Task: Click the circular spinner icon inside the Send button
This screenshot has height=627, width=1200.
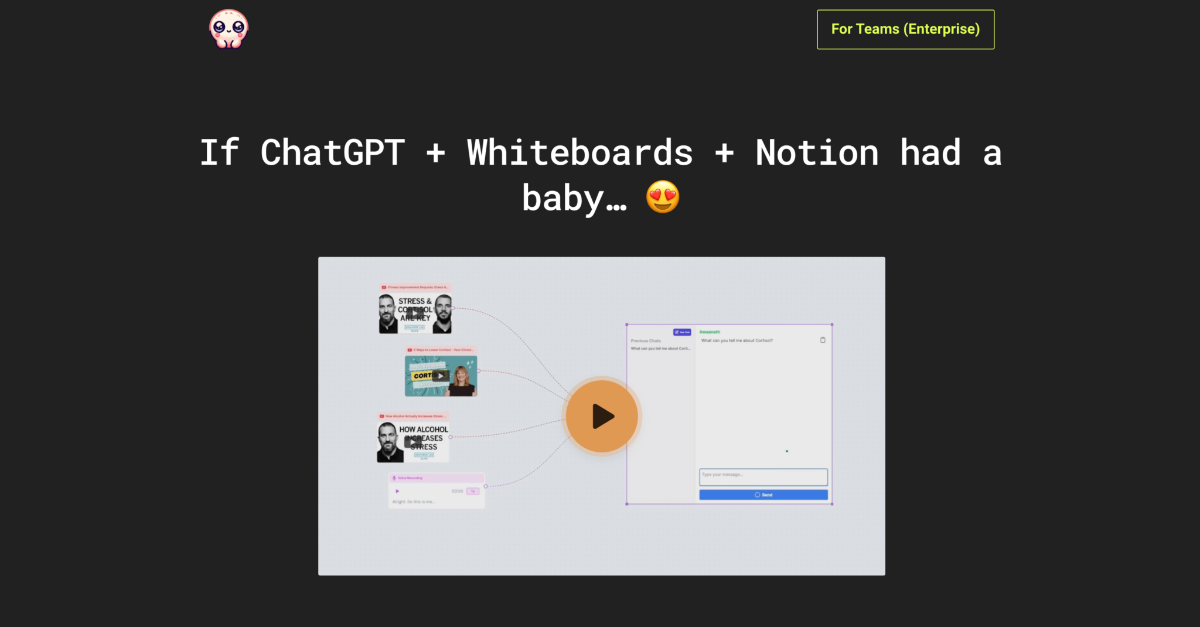Action: click(x=757, y=495)
